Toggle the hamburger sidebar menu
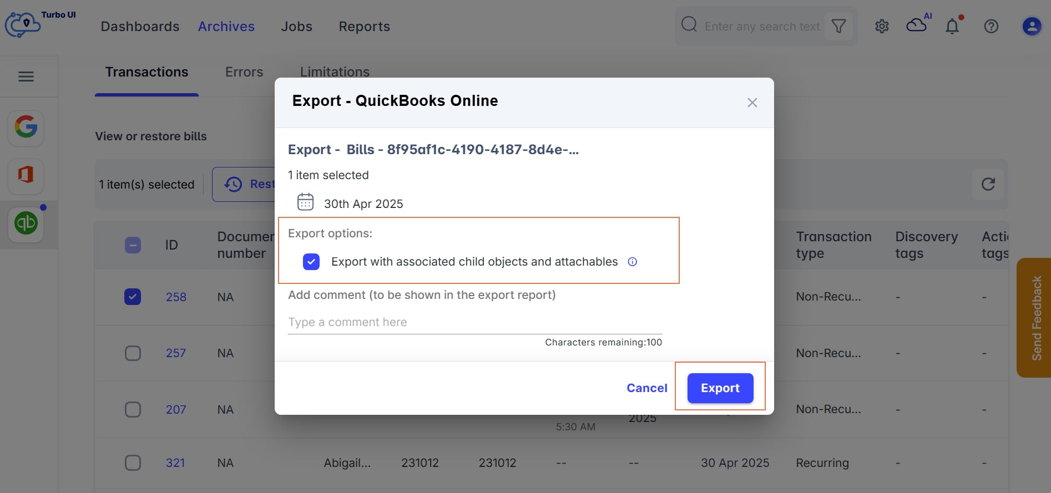 click(26, 77)
